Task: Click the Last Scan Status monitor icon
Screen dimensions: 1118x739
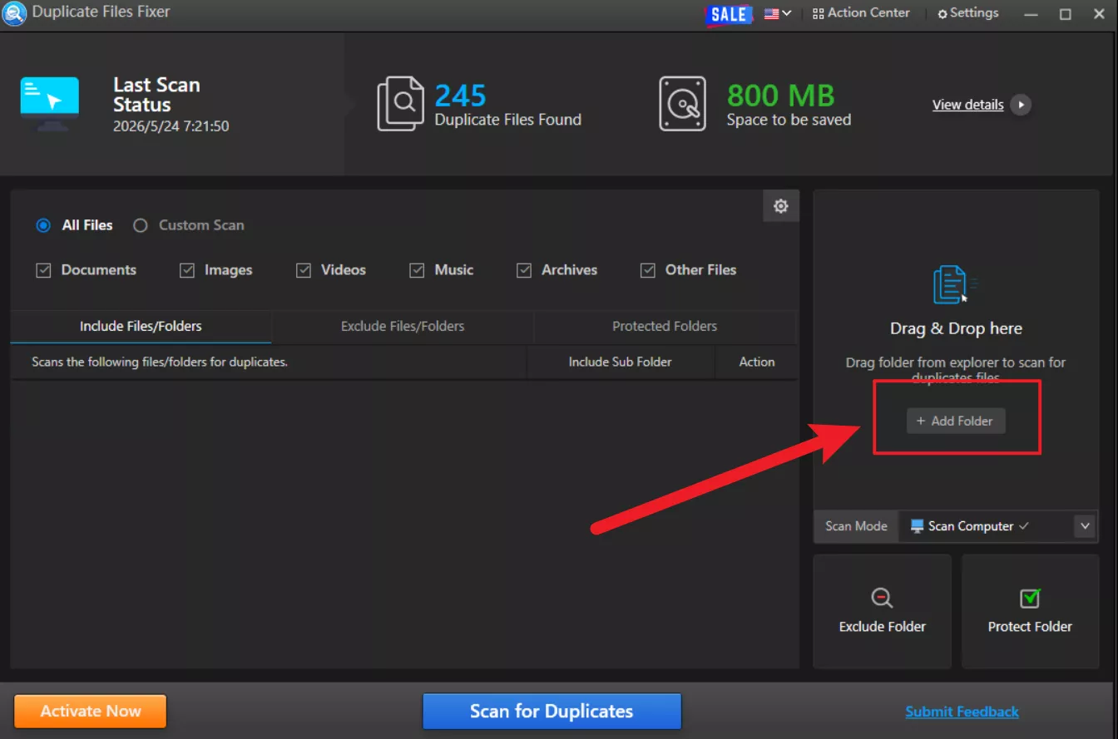Action: 50,104
